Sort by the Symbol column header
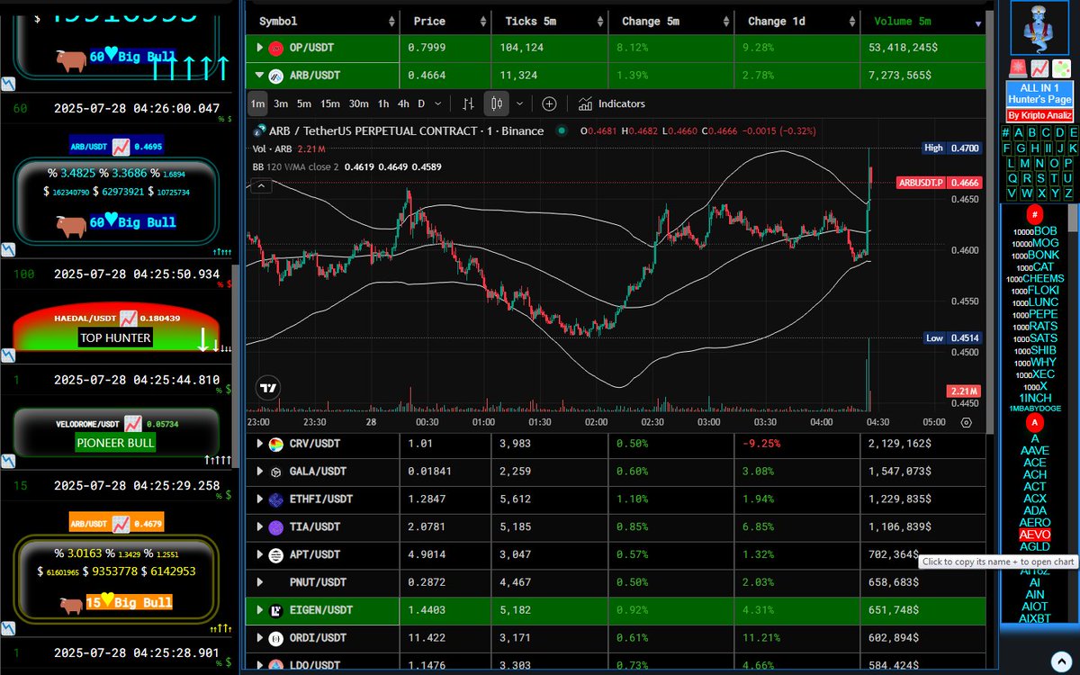The width and height of the screenshot is (1080, 675). tap(322, 21)
